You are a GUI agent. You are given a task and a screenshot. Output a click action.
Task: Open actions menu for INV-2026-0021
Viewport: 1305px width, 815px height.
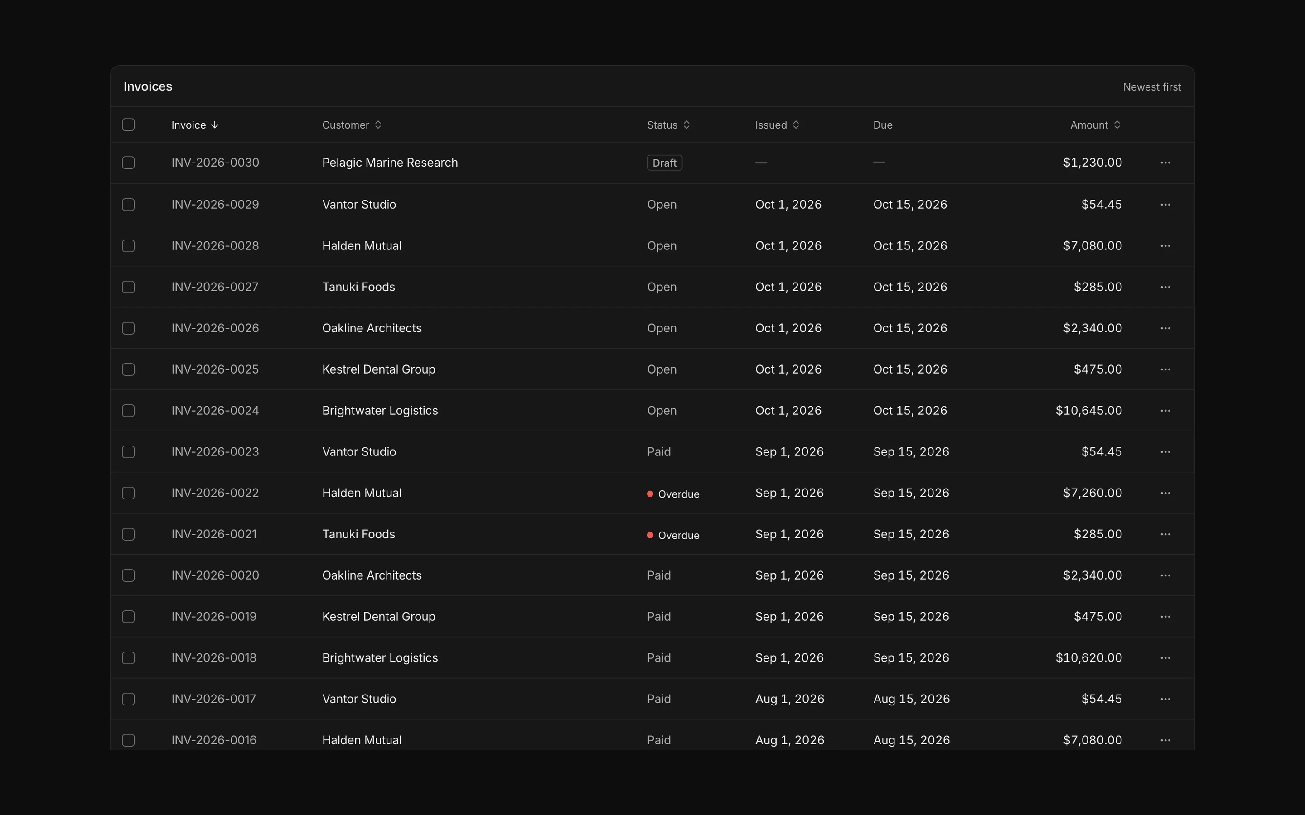coord(1165,534)
